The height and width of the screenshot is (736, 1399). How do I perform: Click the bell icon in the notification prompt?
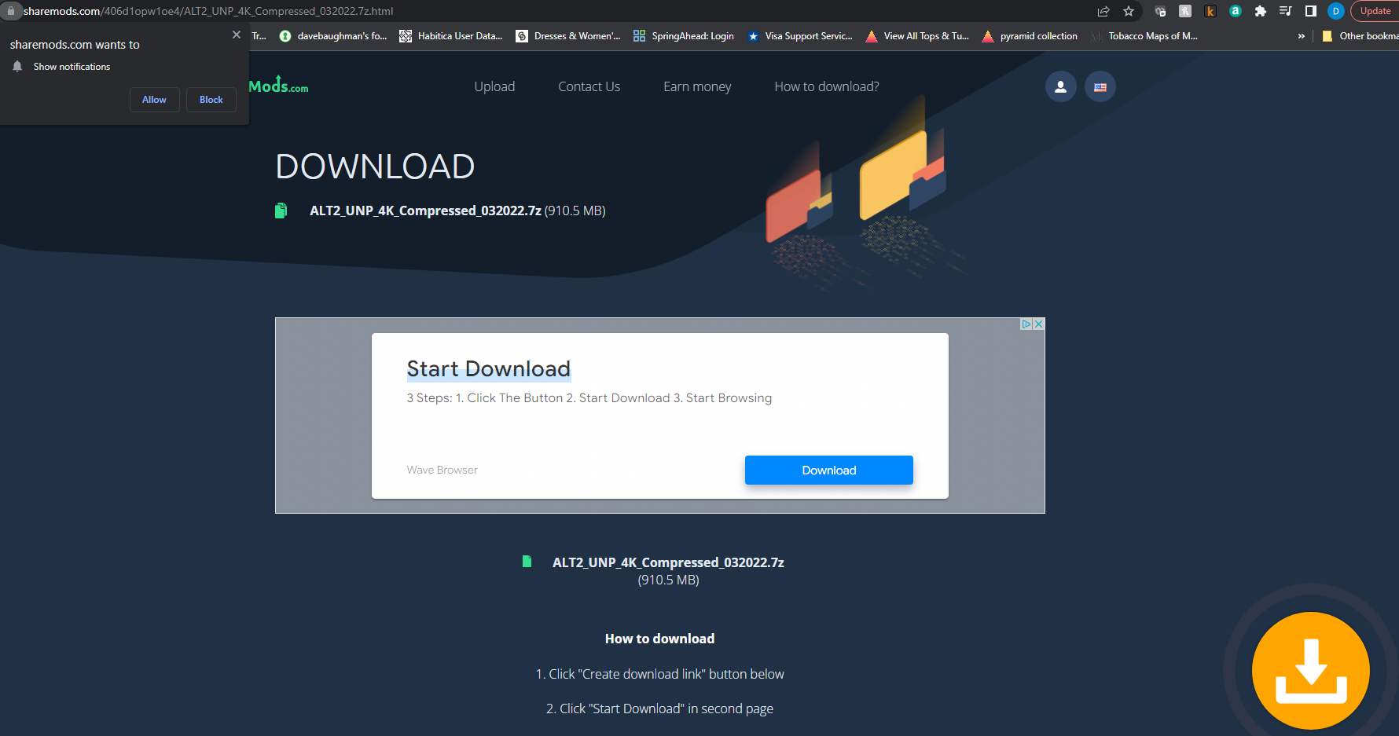[17, 67]
